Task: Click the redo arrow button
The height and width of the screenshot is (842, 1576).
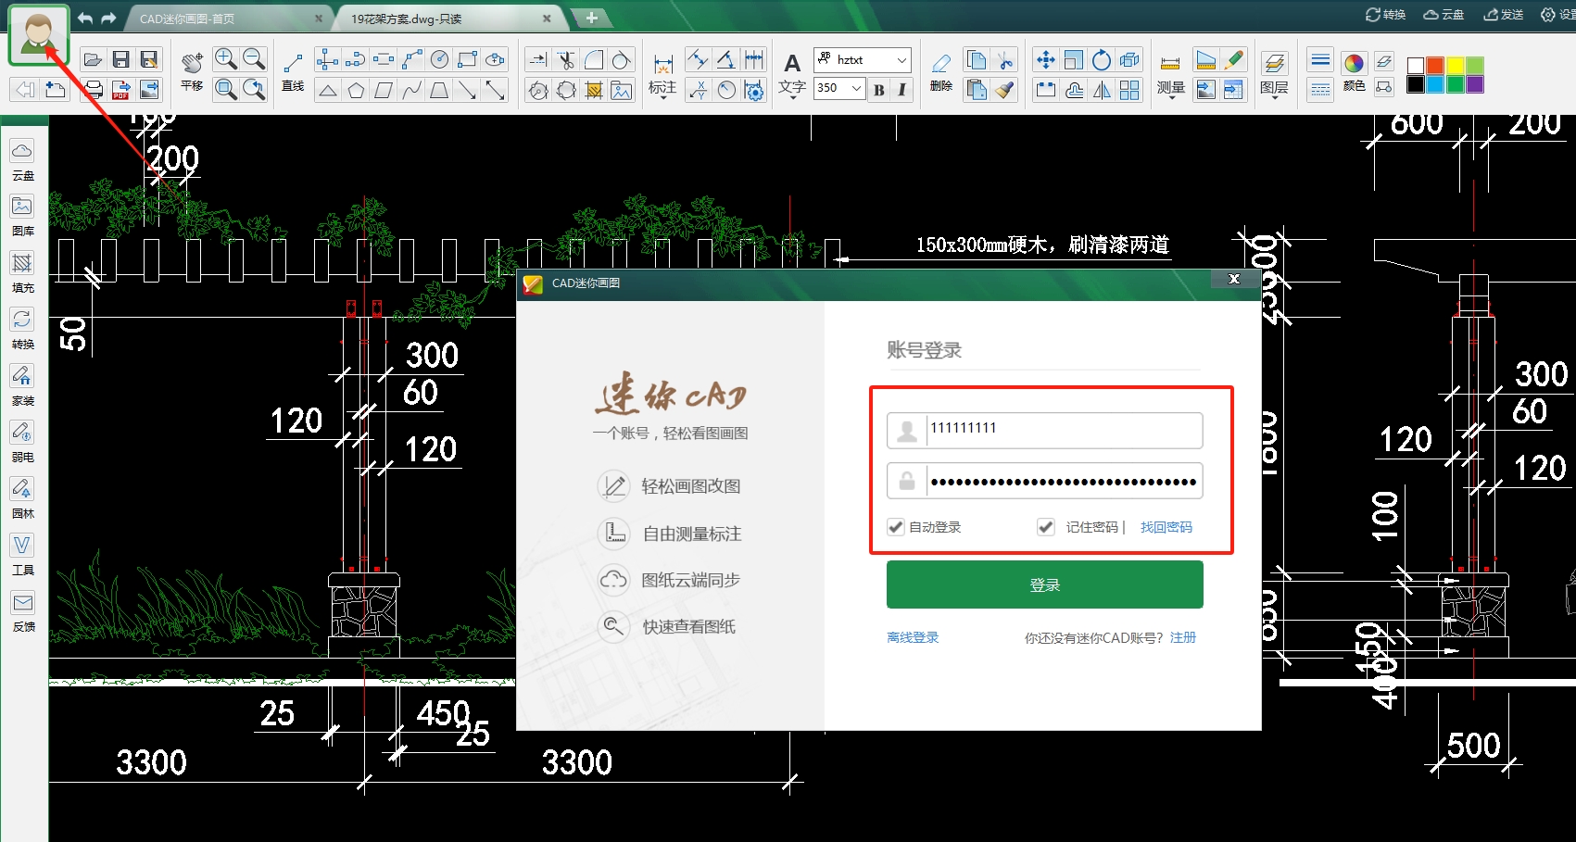Action: 108,18
